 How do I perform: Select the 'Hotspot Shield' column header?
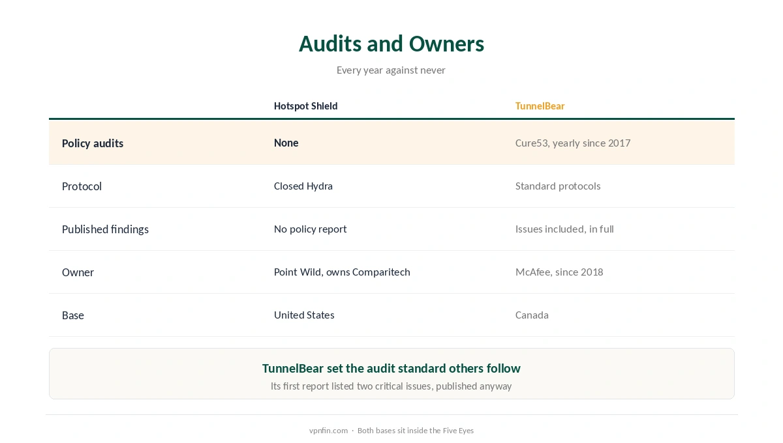[305, 106]
